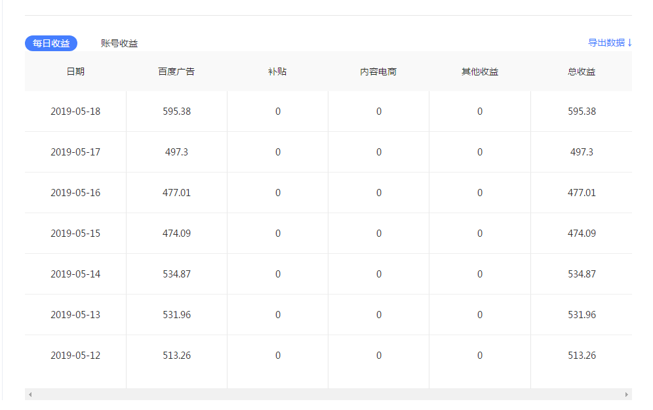This screenshot has width=653, height=410.
Task: Select 534.87 in the 总收益 column
Action: click(x=582, y=274)
